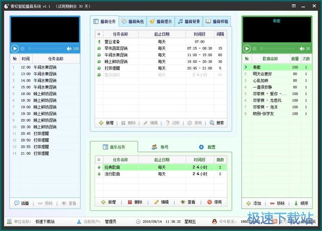Click 搜索 magnifier in broadcast tasks
This screenshot has height=231, width=322.
click(217, 123)
